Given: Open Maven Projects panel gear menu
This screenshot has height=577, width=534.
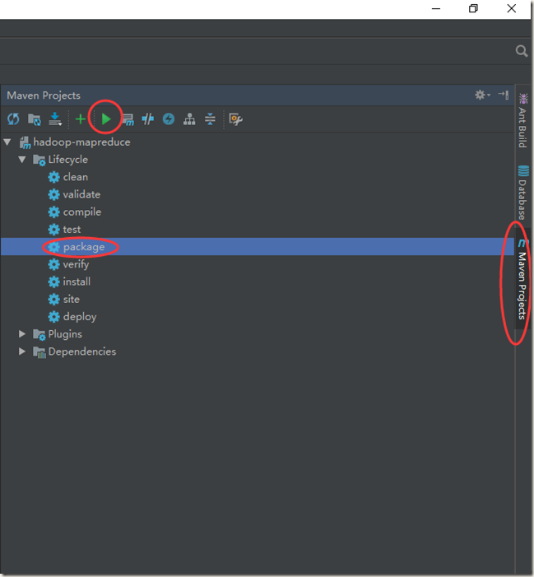Looking at the screenshot, I should [x=482, y=95].
